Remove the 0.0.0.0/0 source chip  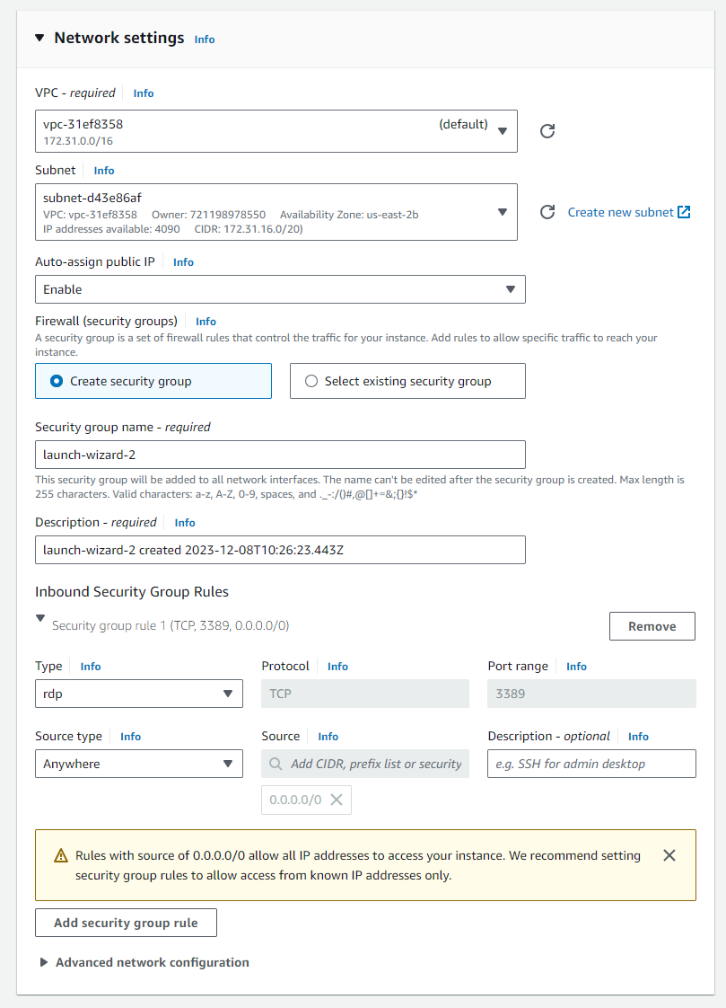pos(337,800)
